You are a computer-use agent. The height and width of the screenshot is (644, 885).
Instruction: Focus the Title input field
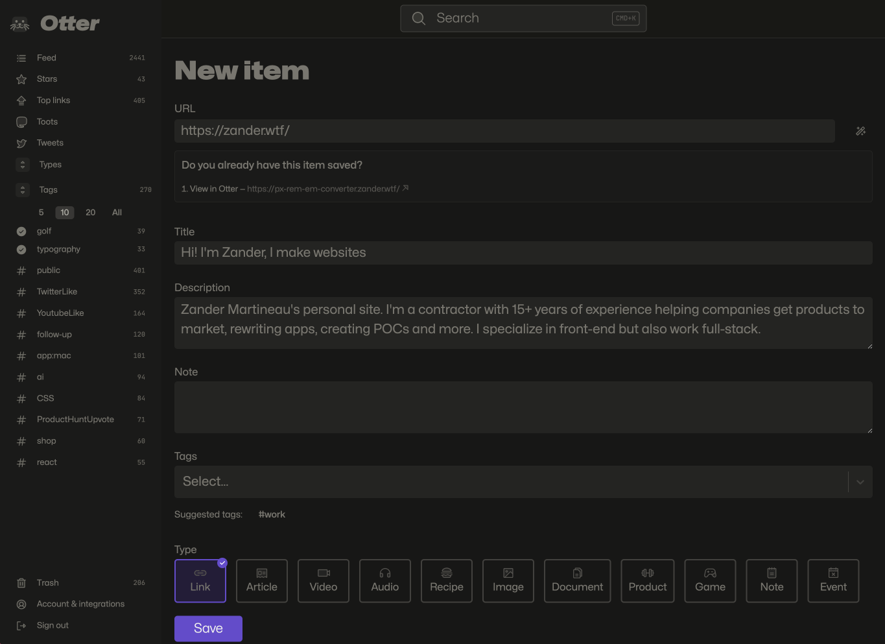523,253
